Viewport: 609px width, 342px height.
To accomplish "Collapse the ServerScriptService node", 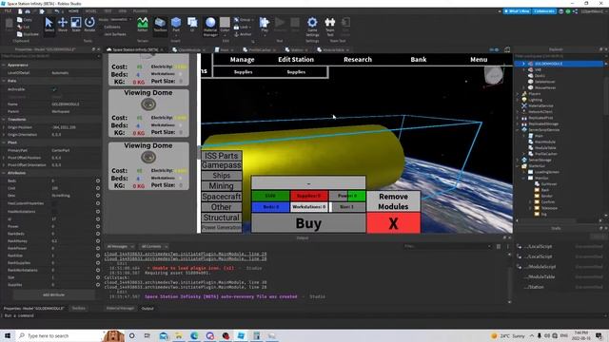I will [518, 130].
